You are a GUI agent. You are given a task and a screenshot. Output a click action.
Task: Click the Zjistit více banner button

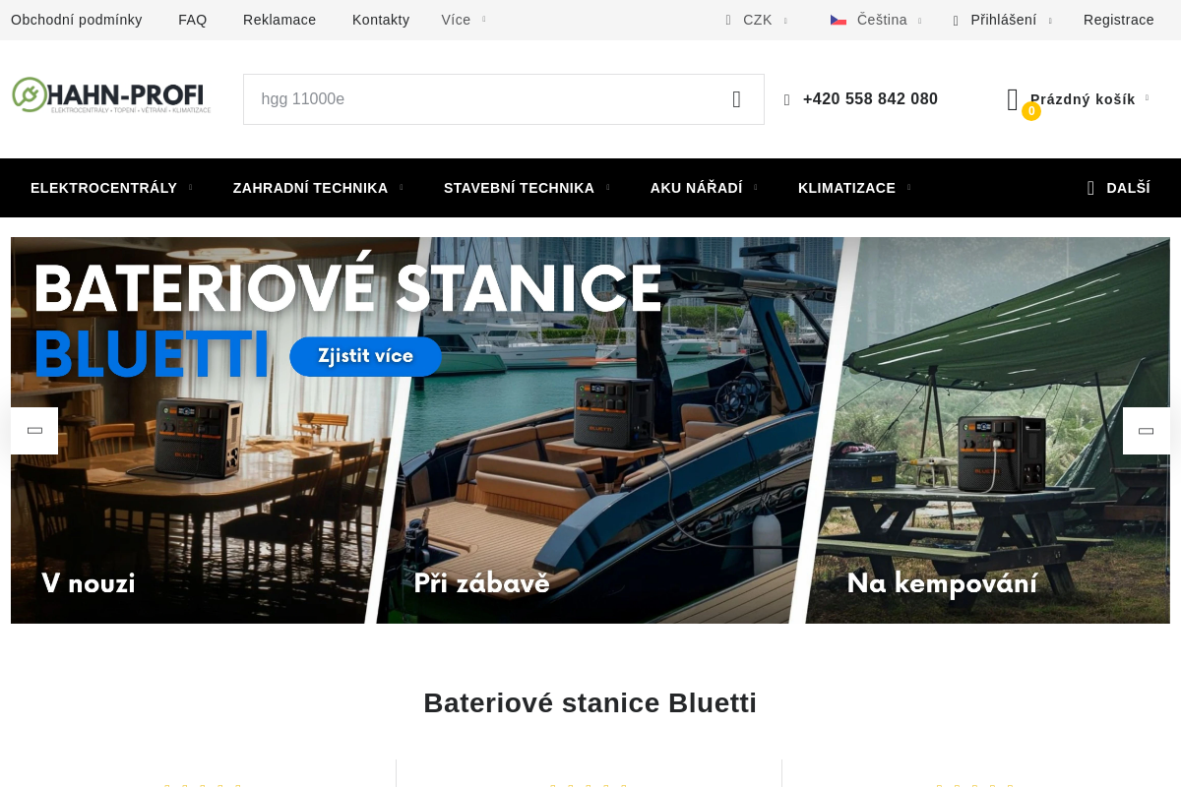366,356
